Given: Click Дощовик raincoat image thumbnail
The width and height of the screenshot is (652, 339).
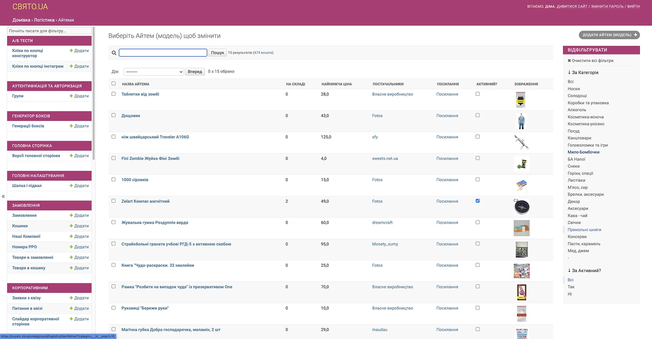Looking at the screenshot, I should [x=522, y=121].
